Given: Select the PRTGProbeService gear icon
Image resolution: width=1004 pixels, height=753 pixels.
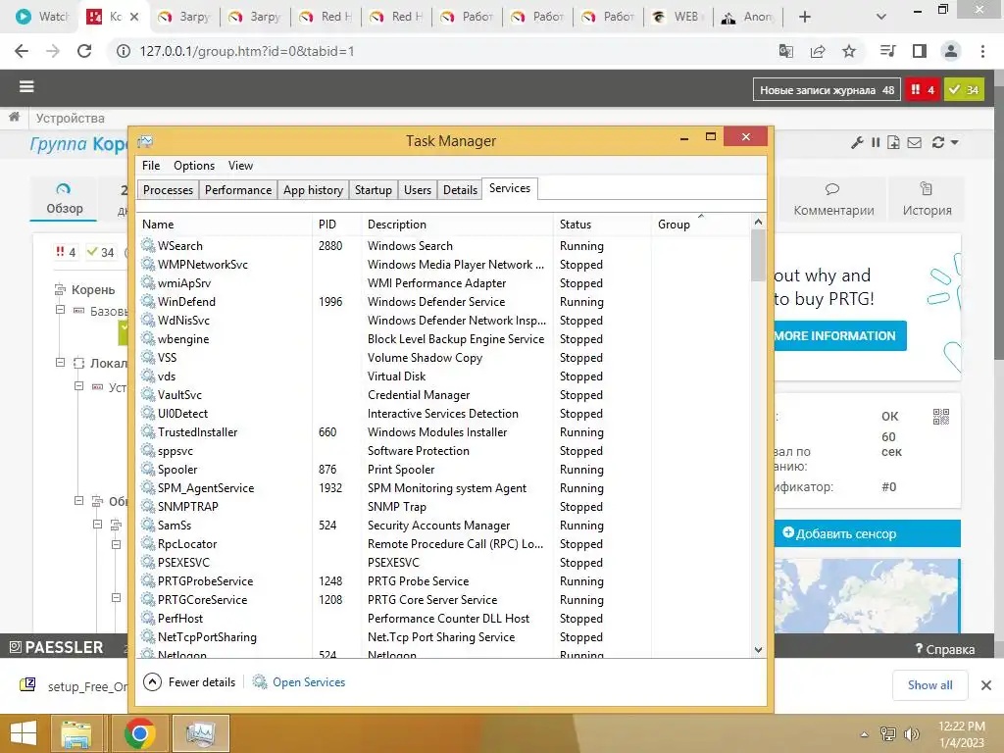Looking at the screenshot, I should pyautogui.click(x=148, y=580).
